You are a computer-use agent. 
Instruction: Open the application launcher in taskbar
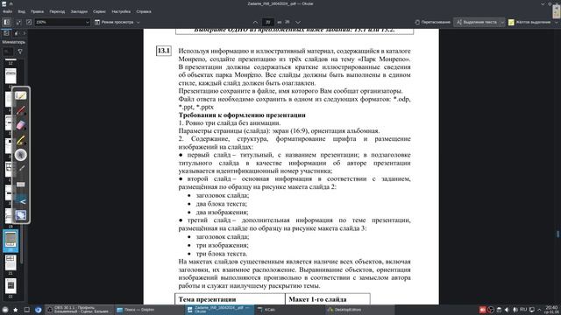point(5,310)
